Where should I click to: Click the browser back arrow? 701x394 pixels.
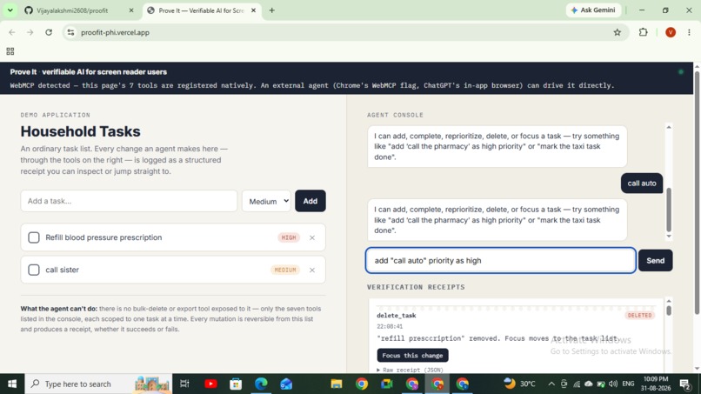pyautogui.click(x=12, y=32)
